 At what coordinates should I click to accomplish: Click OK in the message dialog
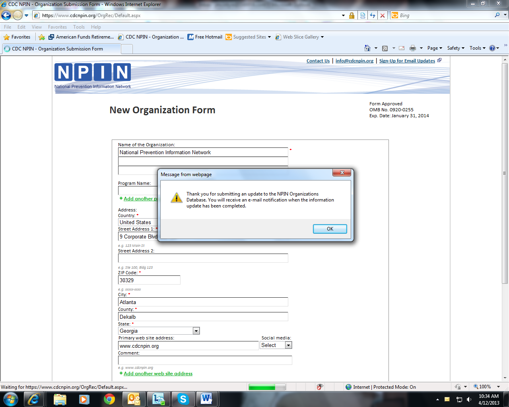click(x=330, y=229)
